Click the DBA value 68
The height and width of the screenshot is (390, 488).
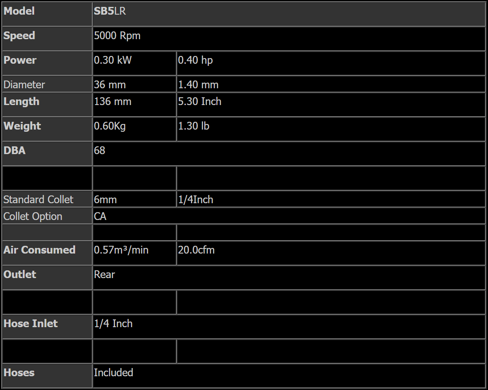coord(99,150)
